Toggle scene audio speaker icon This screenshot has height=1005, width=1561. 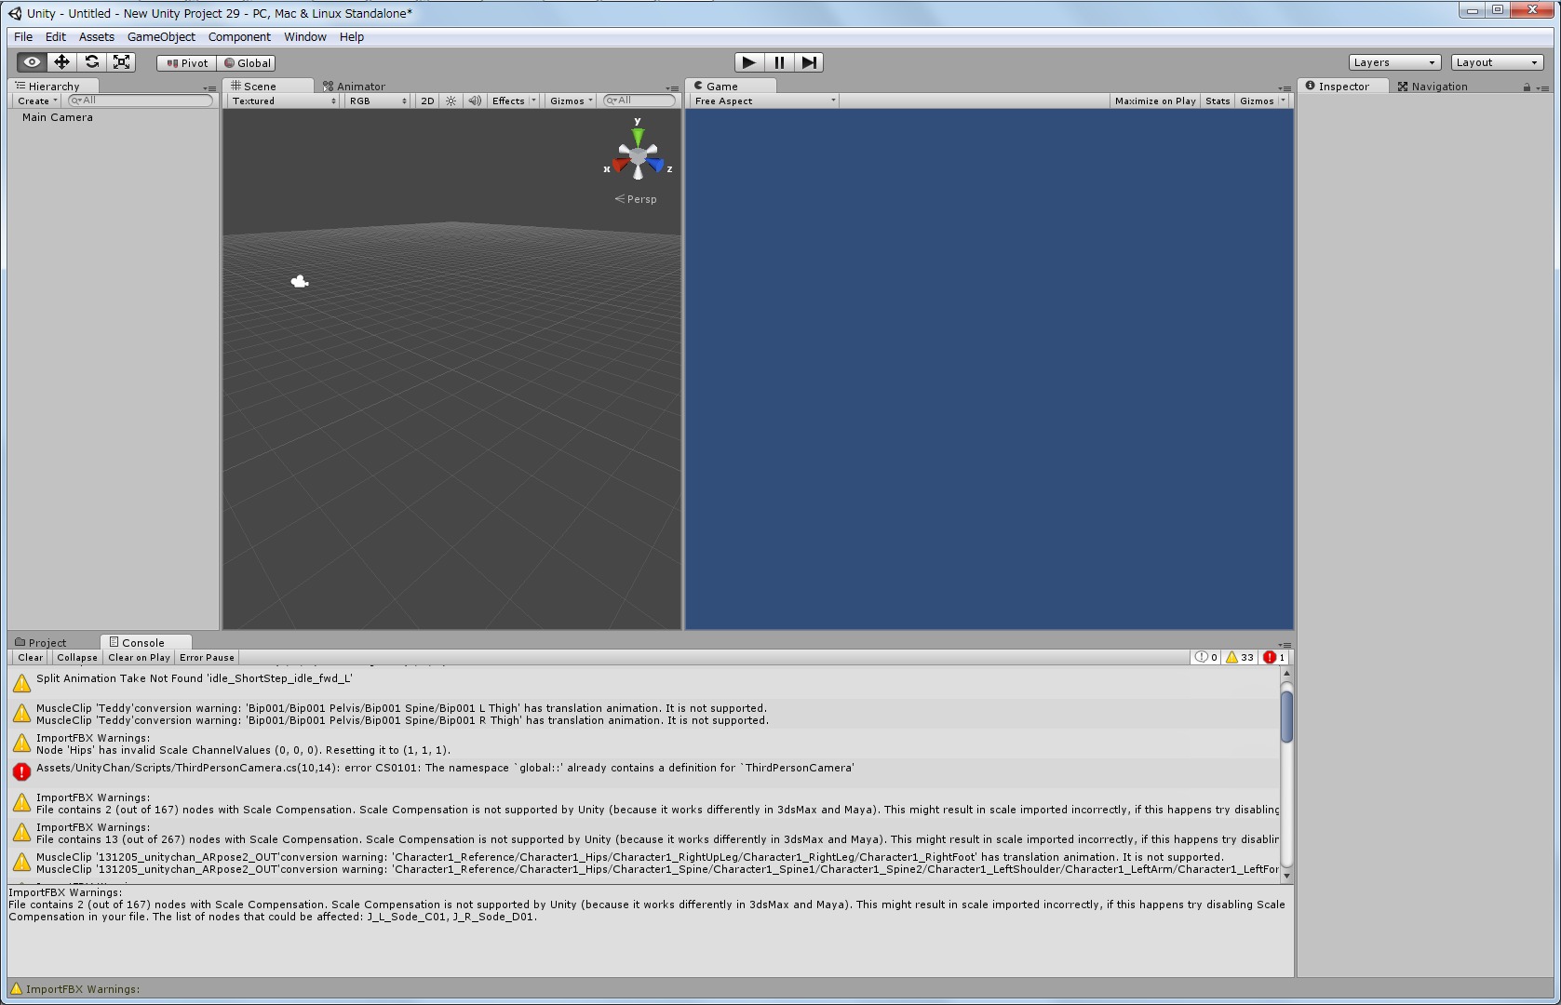[x=475, y=100]
